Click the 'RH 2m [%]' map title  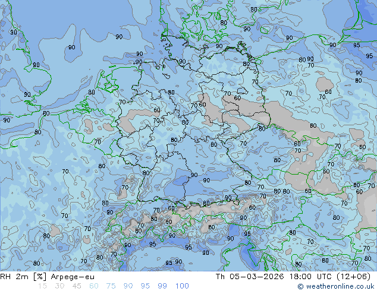click(x=23, y=277)
